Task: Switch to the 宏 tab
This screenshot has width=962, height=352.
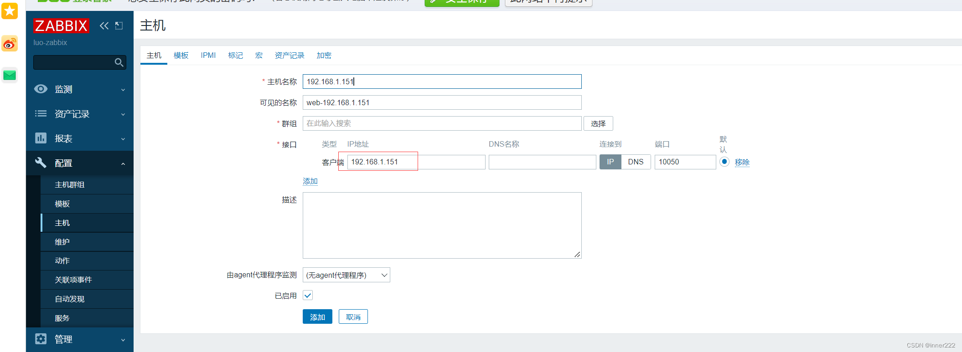Action: click(x=259, y=56)
